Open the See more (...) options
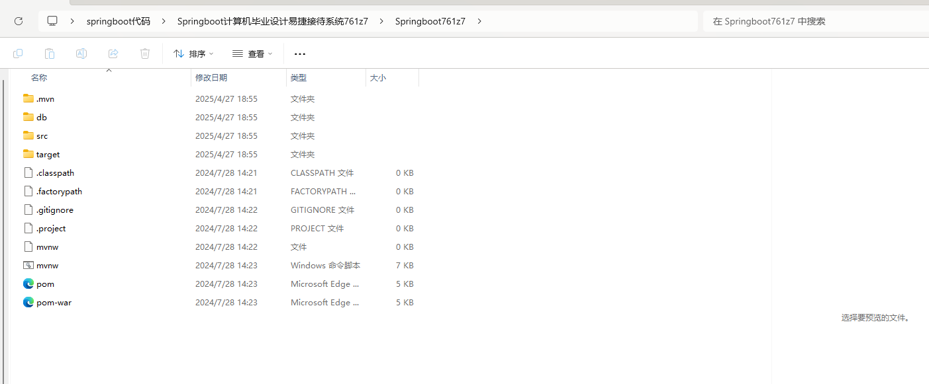Image resolution: width=929 pixels, height=384 pixels. tap(299, 54)
